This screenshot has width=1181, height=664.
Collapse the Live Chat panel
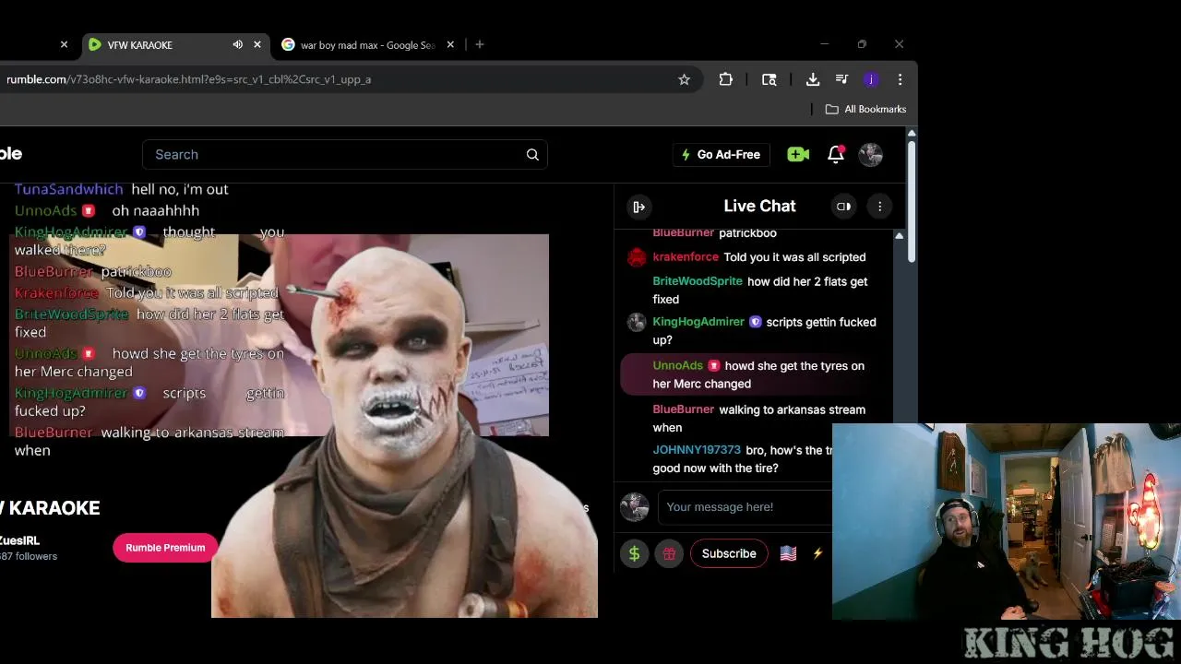(638, 207)
